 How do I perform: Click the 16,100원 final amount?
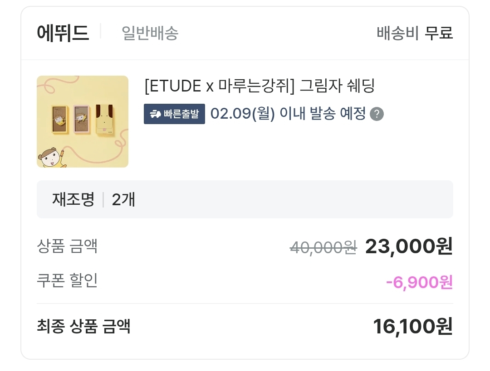tap(412, 327)
